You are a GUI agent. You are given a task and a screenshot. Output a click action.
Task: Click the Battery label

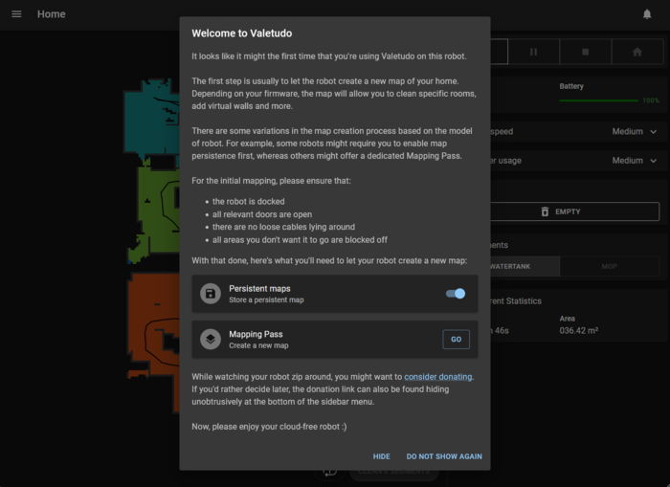[571, 86]
